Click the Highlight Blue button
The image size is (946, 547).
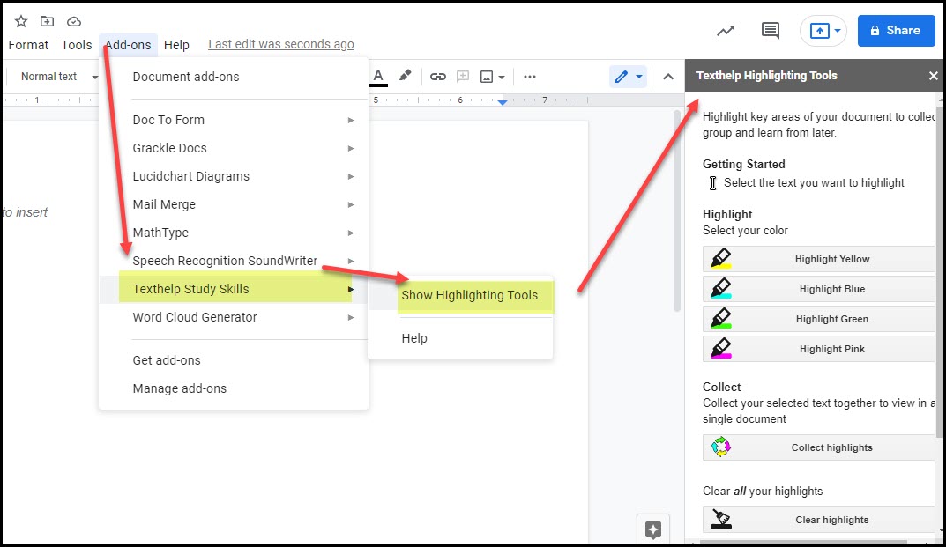819,289
